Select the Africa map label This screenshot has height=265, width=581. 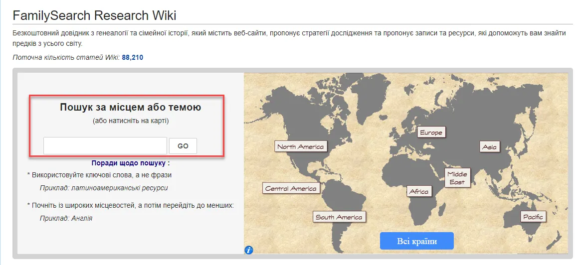click(418, 192)
